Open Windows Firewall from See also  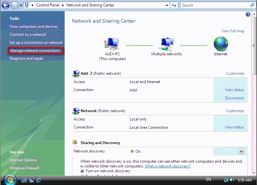pos(24,168)
